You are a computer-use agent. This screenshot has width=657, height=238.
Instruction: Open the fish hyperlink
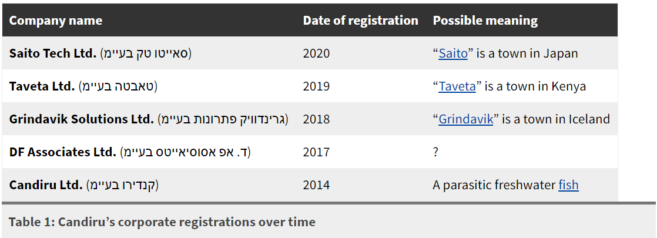[569, 185]
